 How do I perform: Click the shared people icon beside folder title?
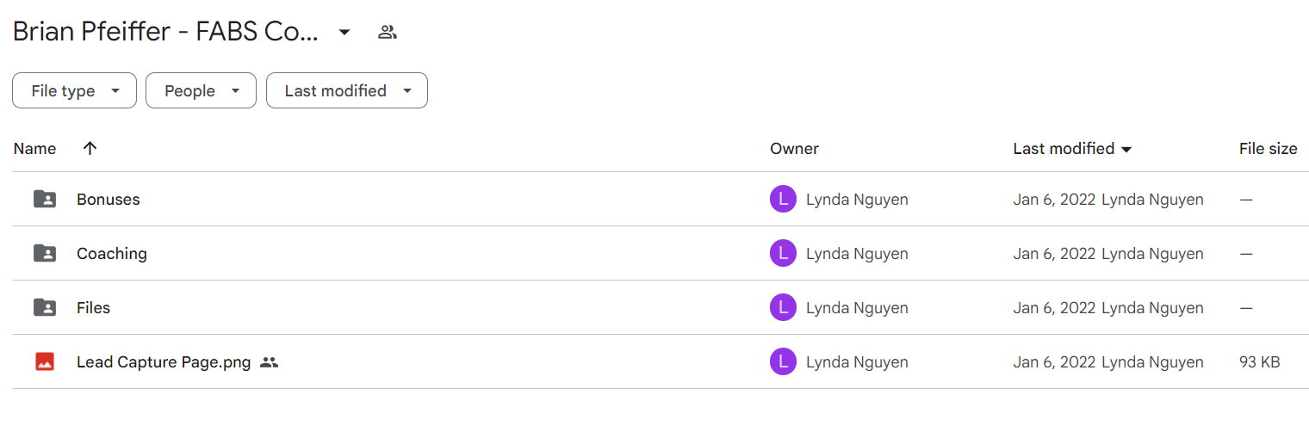click(388, 33)
